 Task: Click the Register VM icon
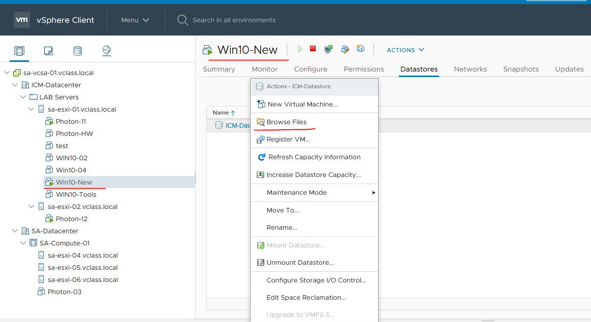[261, 139]
